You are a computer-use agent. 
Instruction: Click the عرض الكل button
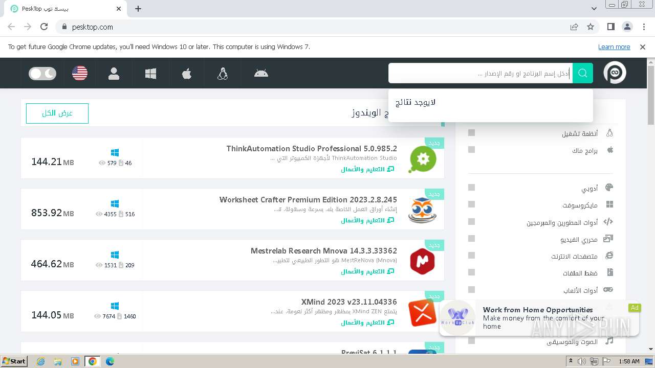57,113
